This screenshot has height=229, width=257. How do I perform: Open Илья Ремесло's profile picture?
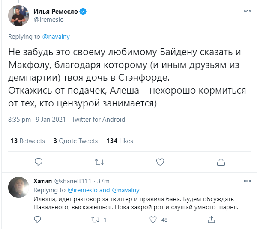click(x=18, y=16)
